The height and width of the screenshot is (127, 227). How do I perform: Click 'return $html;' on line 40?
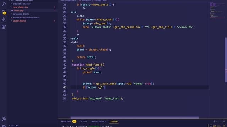point(86,57)
